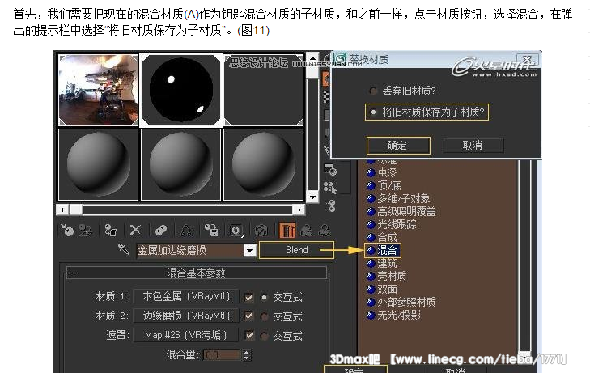
Task: Click sample slots scroll left arrow
Action: (x=62, y=210)
